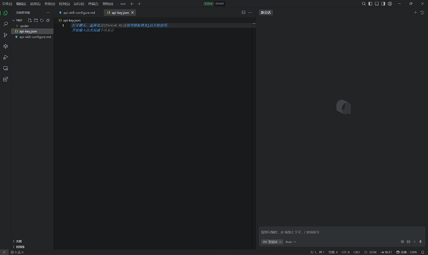
Task: Click the Refresh Explorer icon
Action: point(41,20)
